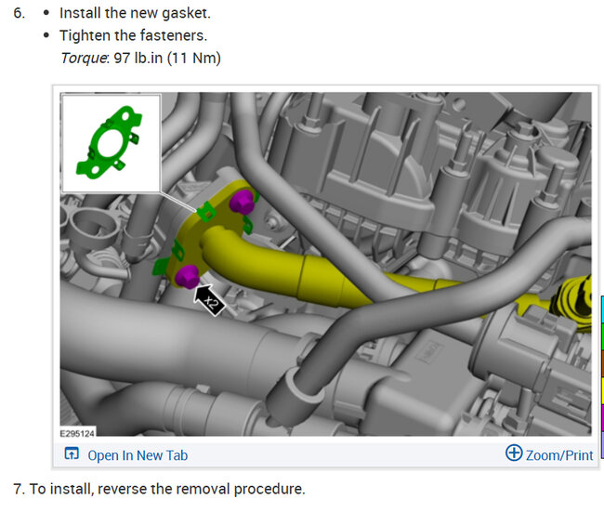Click step 7 reverse removal procedure text
Viewport: 604px width, 512px height.
pos(159,489)
